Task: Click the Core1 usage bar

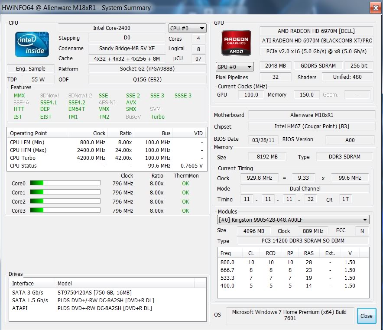Action: (65, 192)
